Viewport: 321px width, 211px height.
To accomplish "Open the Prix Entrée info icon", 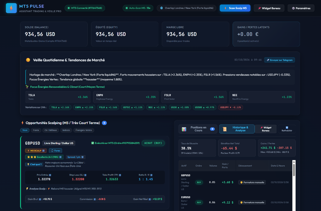I will point(50,175).
